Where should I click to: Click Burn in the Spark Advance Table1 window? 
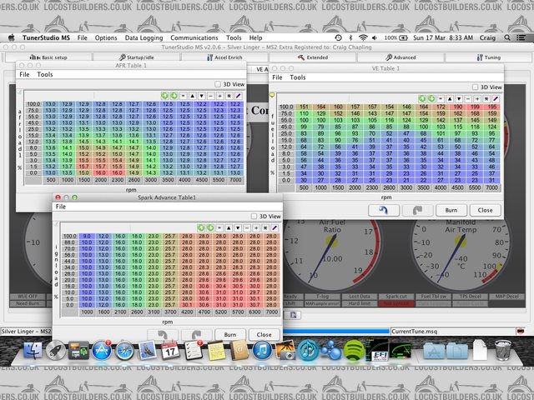230,335
